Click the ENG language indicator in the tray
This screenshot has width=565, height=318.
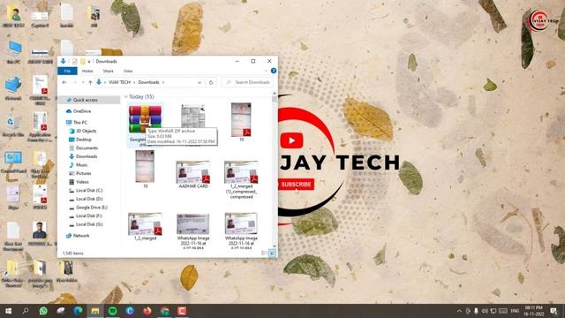[x=515, y=311]
